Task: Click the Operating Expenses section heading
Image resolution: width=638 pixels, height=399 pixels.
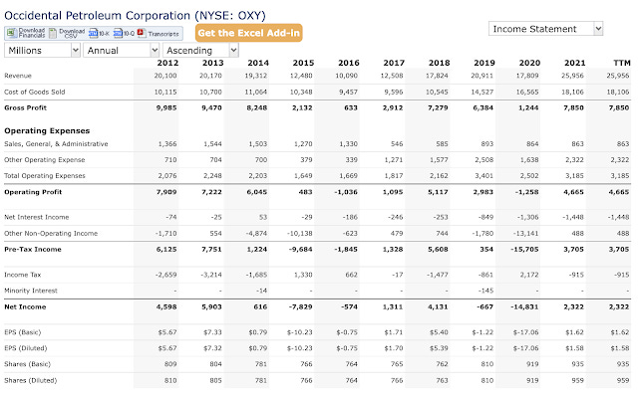Action: [47, 130]
